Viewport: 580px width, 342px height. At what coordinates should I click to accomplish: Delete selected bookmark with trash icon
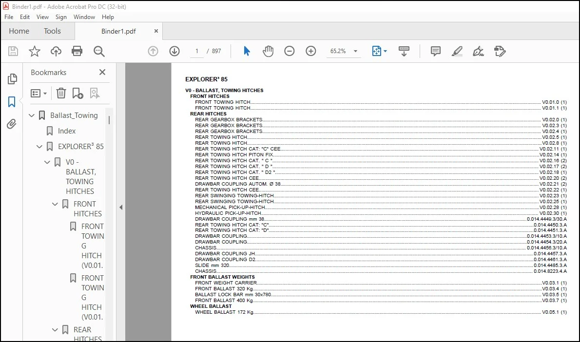pos(61,93)
